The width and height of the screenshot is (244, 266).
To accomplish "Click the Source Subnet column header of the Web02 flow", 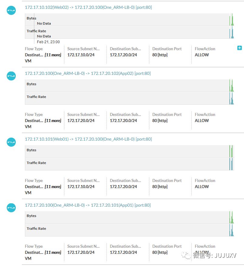I will coord(83,49).
